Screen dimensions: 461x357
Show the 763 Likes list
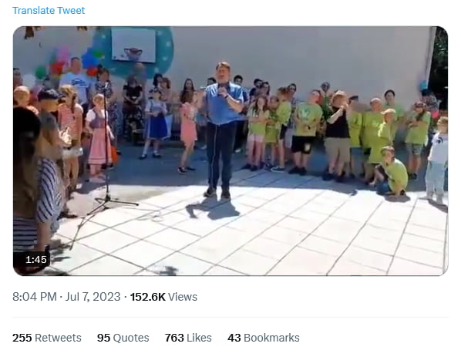pos(188,338)
